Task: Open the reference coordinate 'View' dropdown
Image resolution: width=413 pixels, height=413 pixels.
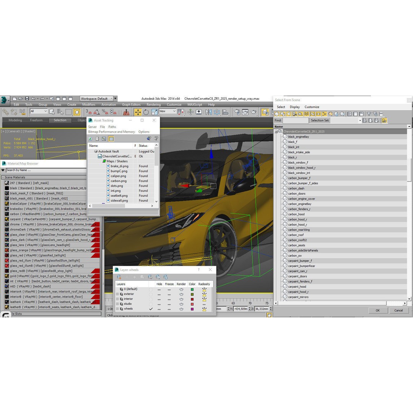Action: tap(167, 111)
